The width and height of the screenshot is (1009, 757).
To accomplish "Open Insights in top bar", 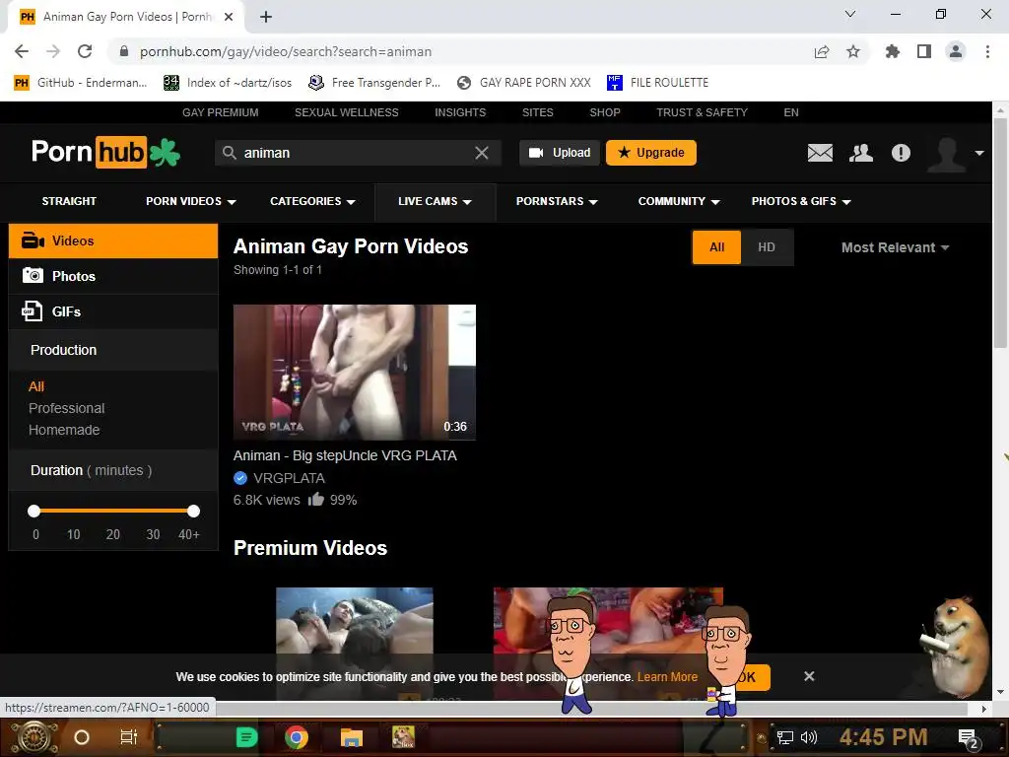I will point(460,112).
